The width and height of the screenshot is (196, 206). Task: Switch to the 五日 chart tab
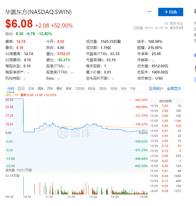pyautogui.click(x=21, y=89)
